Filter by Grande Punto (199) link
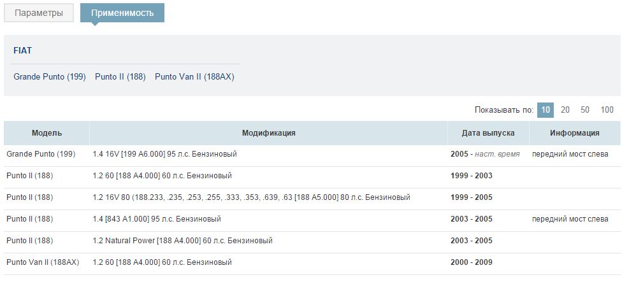Viewport: 629px width, 284px height. 50,76
